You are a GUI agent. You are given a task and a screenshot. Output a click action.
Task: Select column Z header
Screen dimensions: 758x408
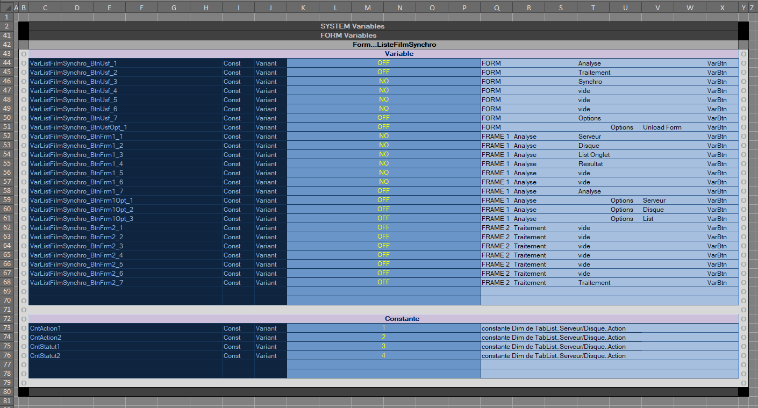coord(752,8)
